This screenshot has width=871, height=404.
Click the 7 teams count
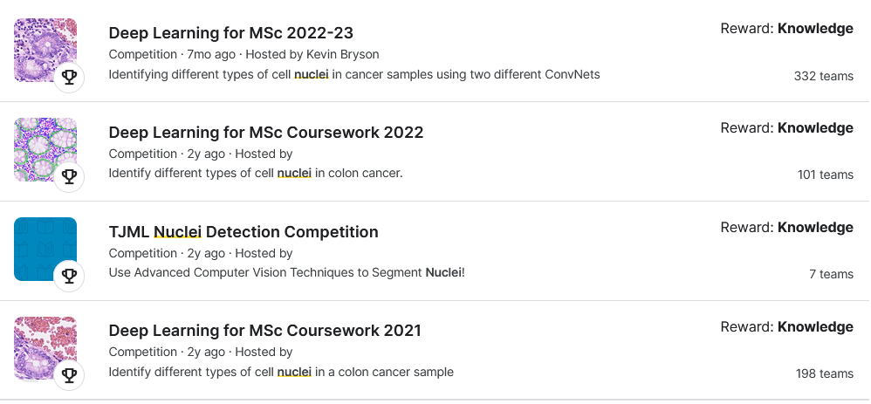pyautogui.click(x=832, y=275)
